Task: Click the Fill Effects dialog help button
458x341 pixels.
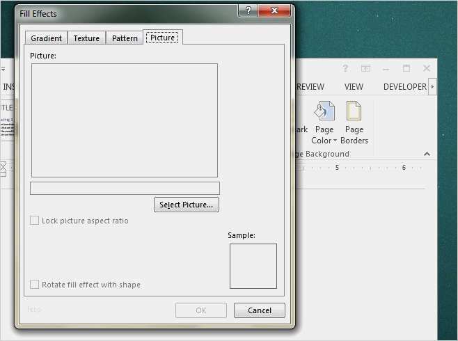Action: [x=248, y=12]
